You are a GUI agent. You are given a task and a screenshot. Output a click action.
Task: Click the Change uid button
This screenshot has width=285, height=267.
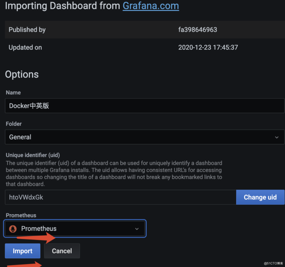point(260,197)
